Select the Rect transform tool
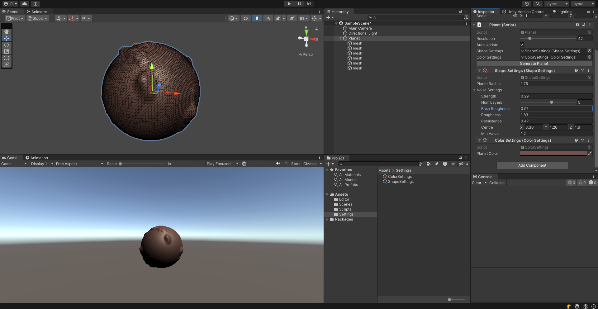 pyautogui.click(x=7, y=58)
